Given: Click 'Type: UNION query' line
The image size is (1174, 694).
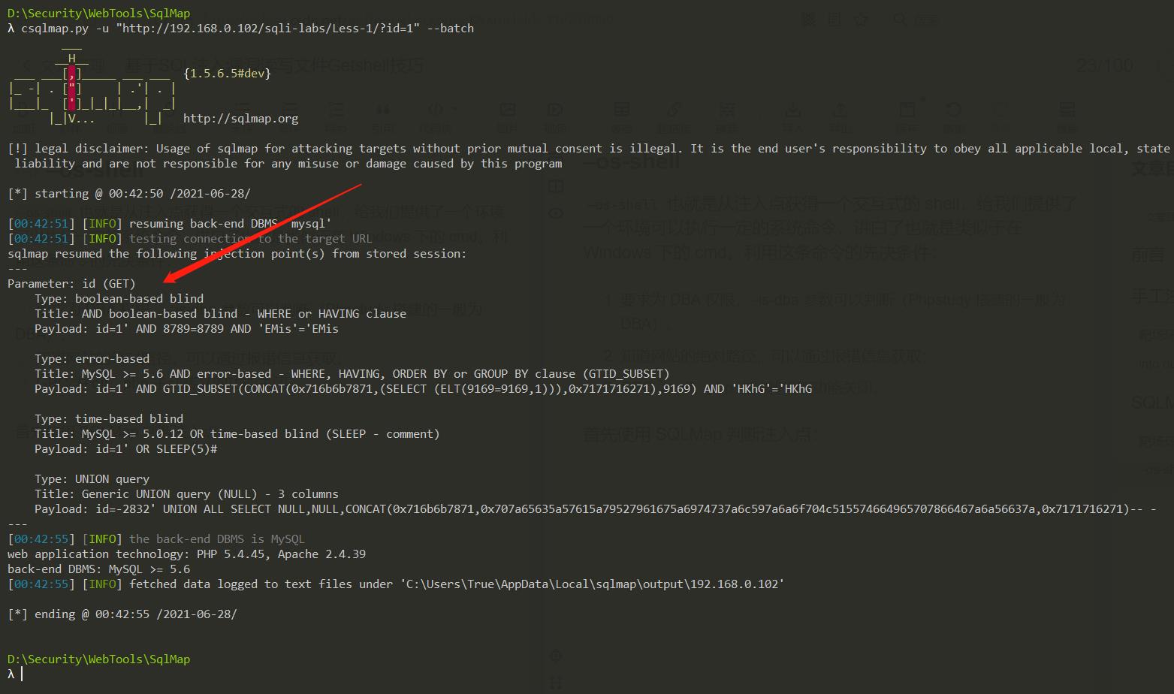Looking at the screenshot, I should (x=92, y=479).
